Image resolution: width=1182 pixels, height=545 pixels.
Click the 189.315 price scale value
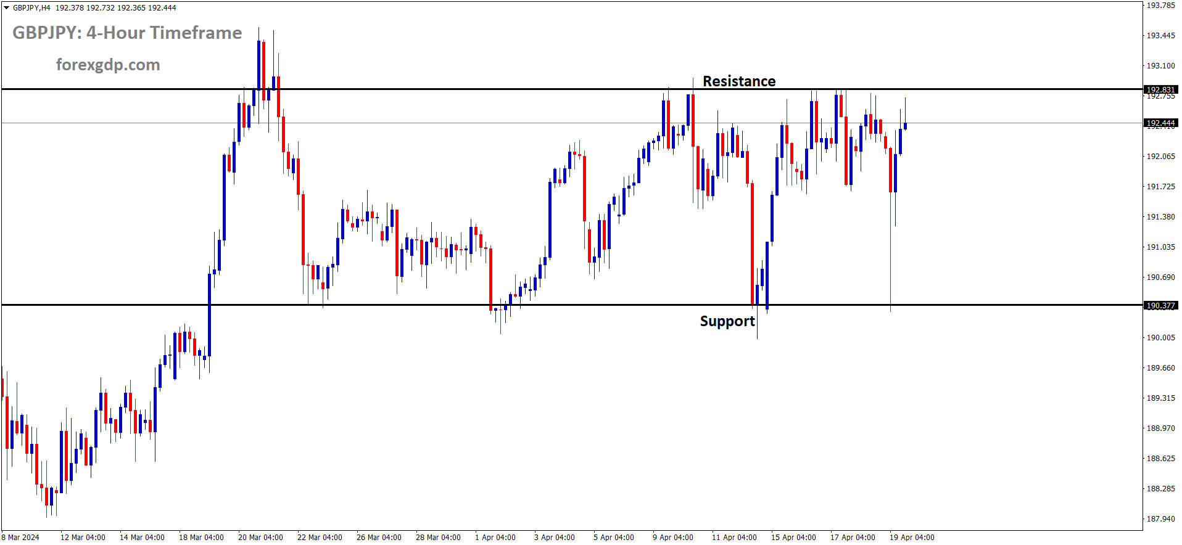tap(1160, 398)
